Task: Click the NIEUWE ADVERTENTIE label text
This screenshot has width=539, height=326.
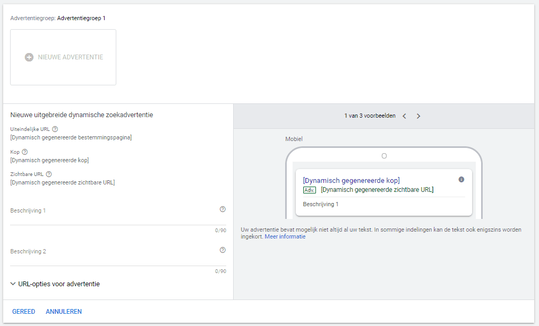Action: [x=71, y=57]
